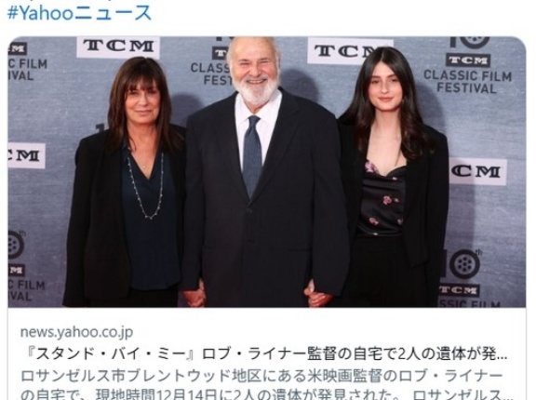Click the floral black top in the photo

(x=382, y=198)
